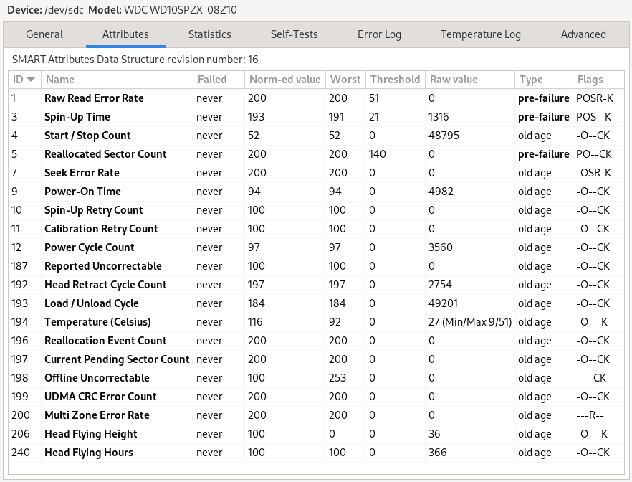Click the Threshold column header
The image size is (632, 482).
[x=394, y=80]
